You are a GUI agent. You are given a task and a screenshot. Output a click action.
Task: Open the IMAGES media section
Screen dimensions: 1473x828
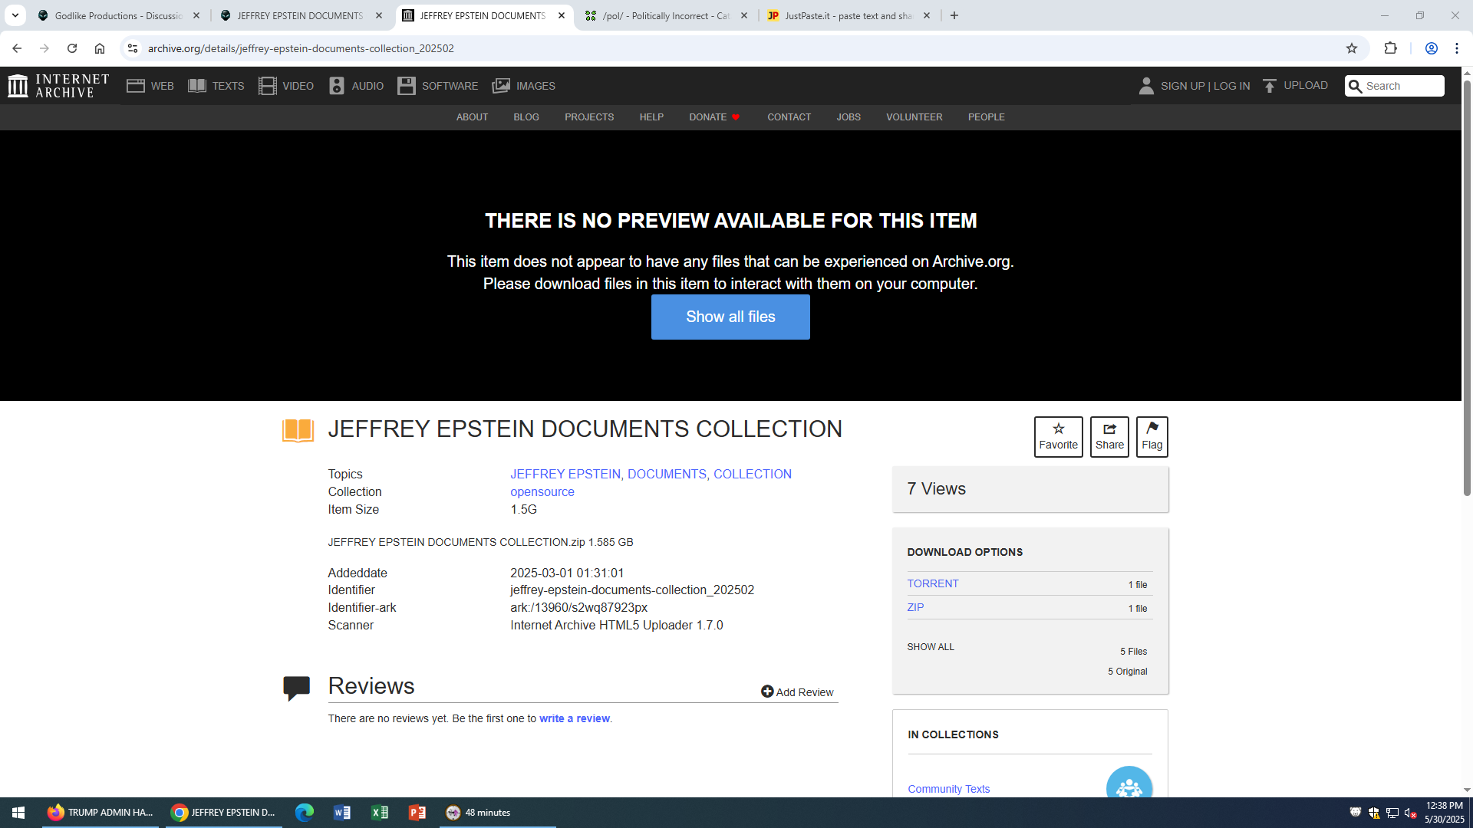[x=524, y=86]
